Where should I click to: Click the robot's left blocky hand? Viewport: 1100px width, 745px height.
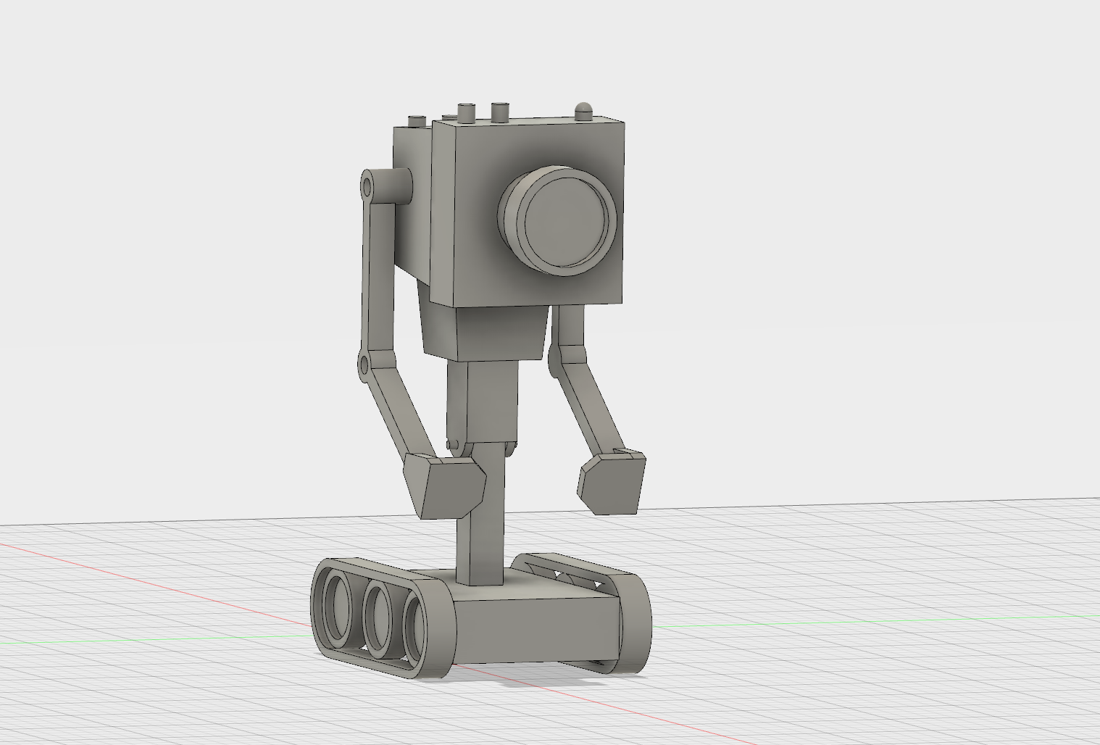[444, 486]
